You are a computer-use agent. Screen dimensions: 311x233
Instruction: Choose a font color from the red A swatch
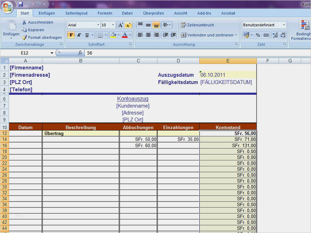tap(124, 35)
